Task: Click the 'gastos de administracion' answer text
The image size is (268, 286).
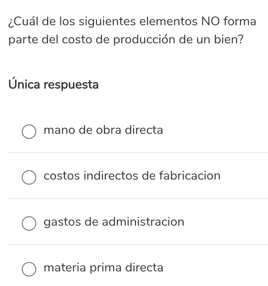Action: pyautogui.click(x=114, y=222)
